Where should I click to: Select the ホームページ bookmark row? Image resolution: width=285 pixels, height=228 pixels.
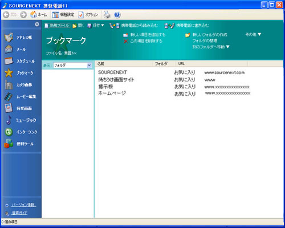(x=174, y=93)
